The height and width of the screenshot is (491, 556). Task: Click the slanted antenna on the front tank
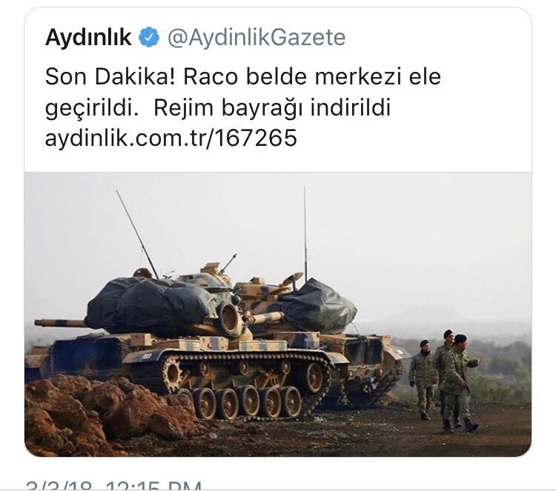pos(137,234)
